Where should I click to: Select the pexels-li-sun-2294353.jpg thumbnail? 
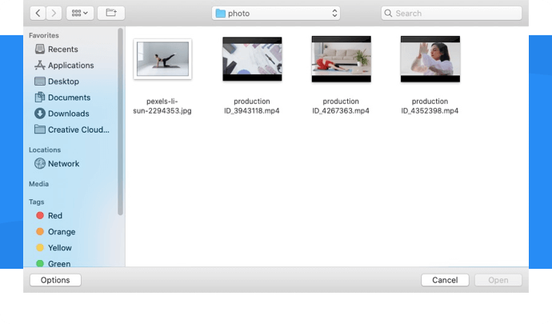(x=162, y=59)
